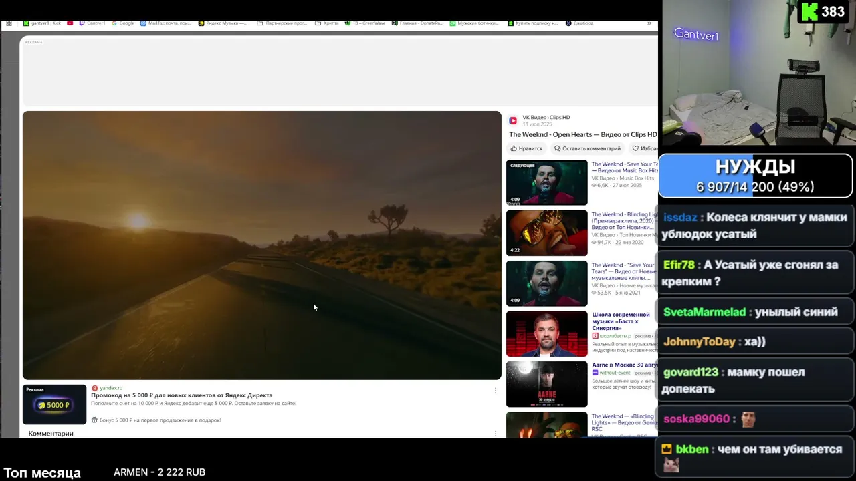Open the VK Видео › Clips HD source link
The height and width of the screenshot is (481, 856).
tap(546, 117)
